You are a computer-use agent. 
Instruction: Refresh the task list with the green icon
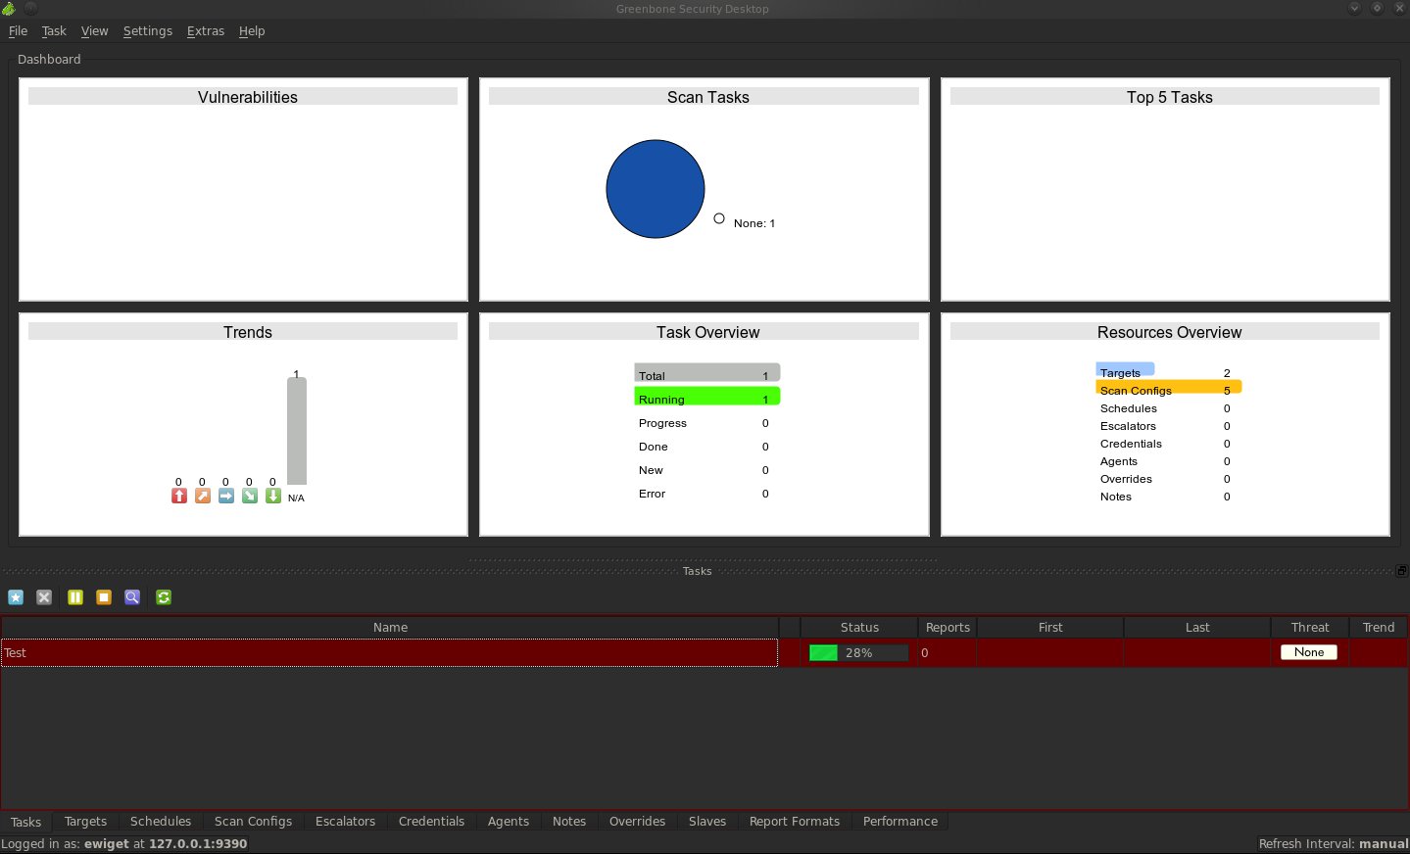[164, 597]
